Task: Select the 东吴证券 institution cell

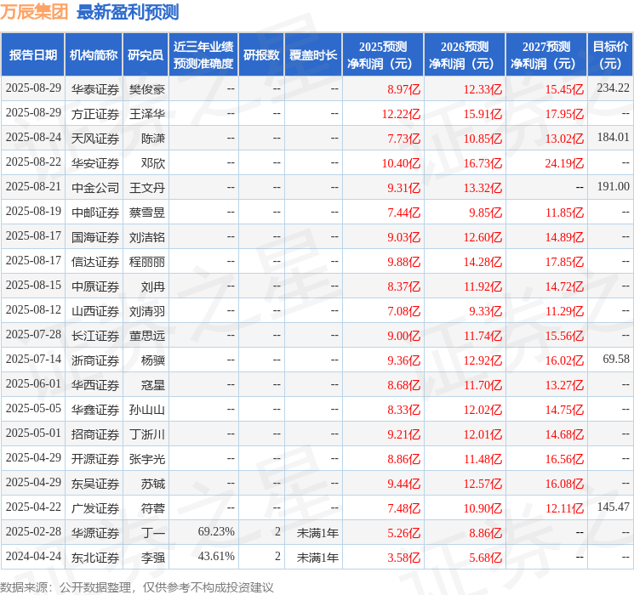Action: 95,484
